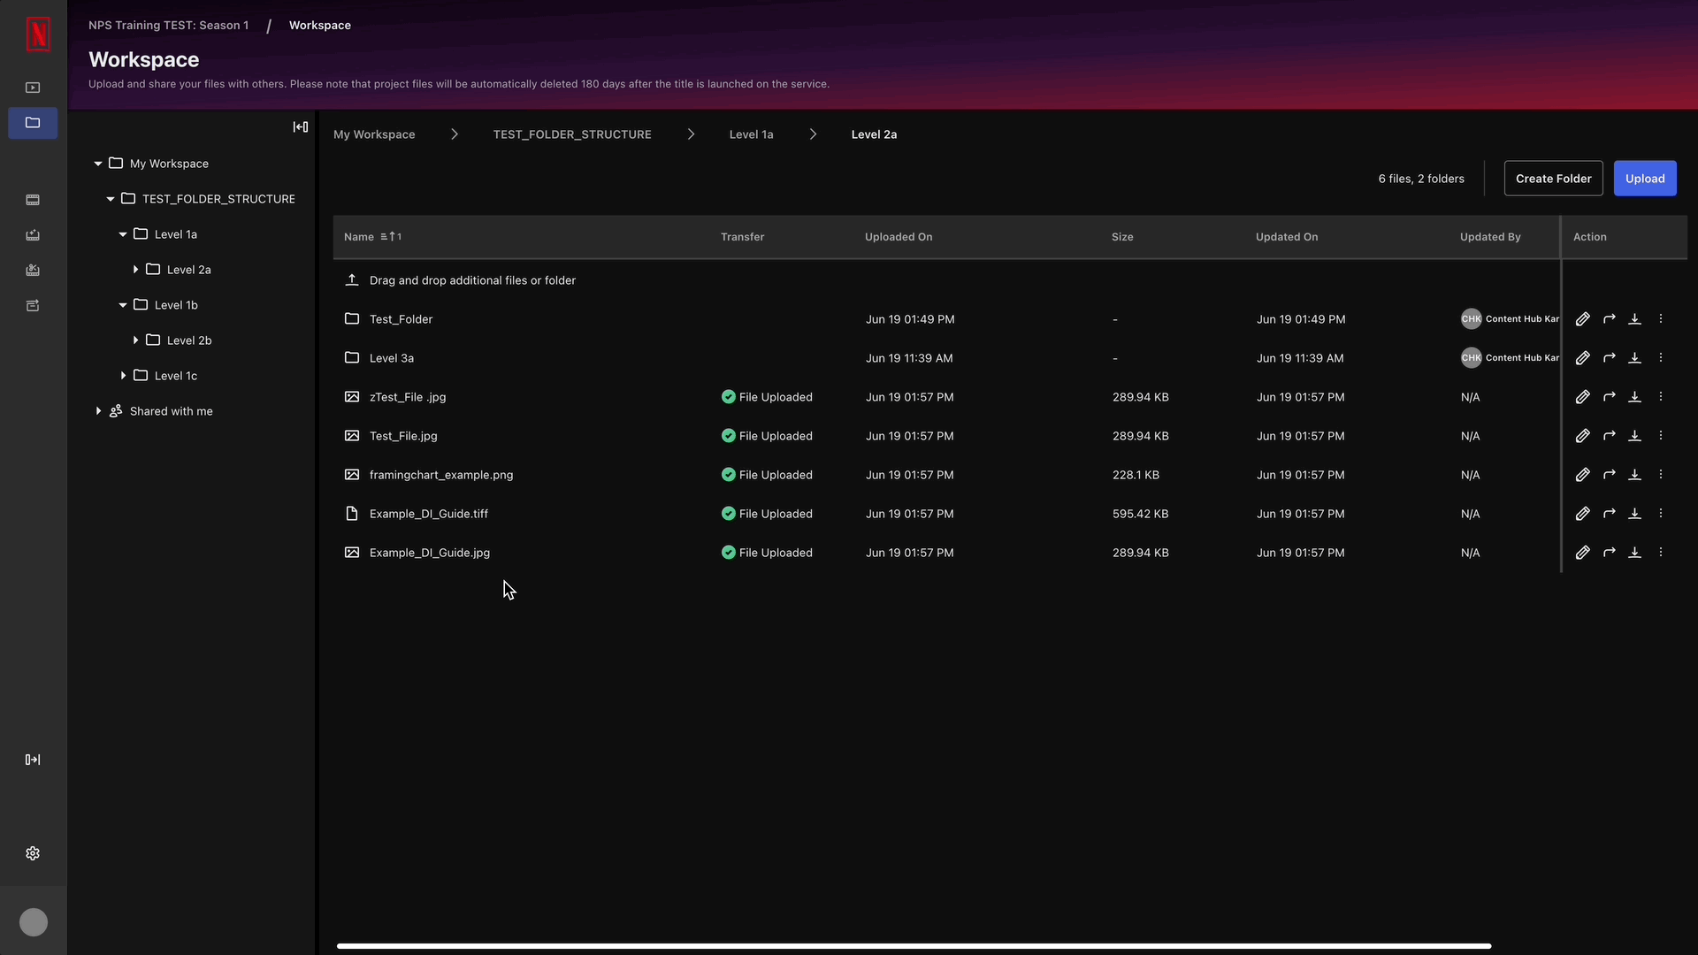Go to My Workspace breadcrumb

coord(374,134)
